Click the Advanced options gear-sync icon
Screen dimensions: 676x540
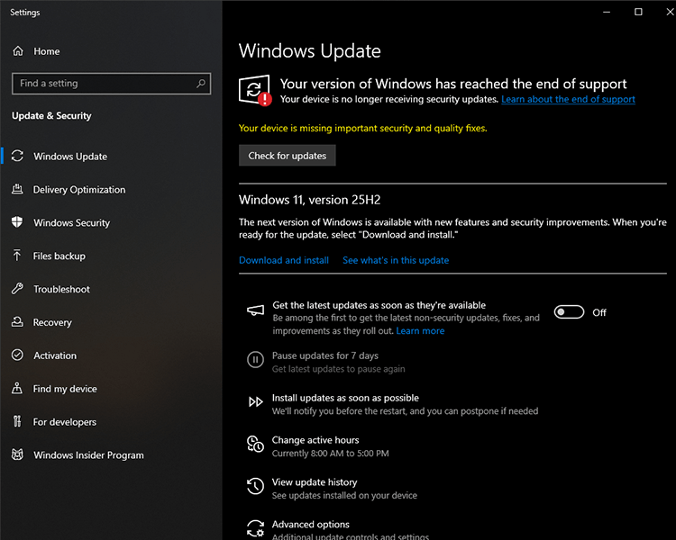(x=255, y=528)
